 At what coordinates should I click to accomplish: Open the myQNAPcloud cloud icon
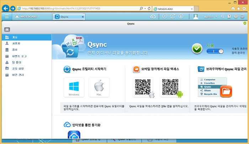pos(153,17)
